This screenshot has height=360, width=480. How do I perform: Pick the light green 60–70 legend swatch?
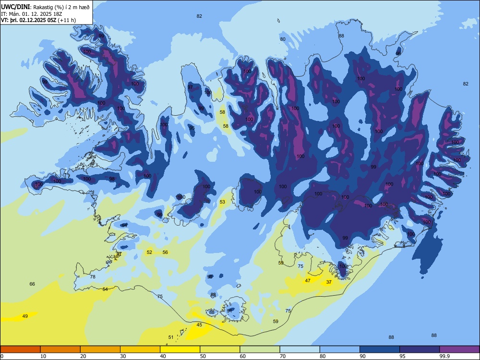(260, 349)
